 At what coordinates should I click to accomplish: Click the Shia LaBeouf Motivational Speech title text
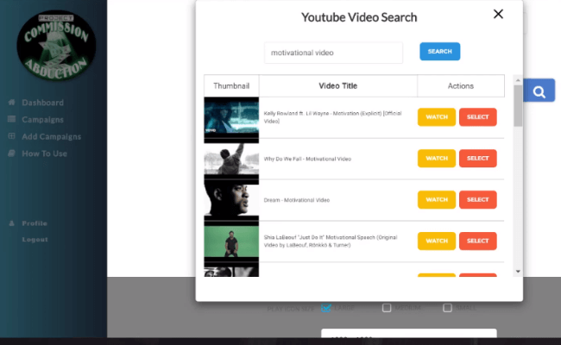[x=331, y=241]
